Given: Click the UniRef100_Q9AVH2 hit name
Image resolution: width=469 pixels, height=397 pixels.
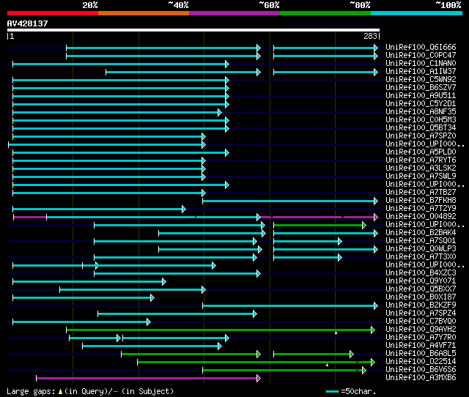Looking at the screenshot, I should point(421,330).
